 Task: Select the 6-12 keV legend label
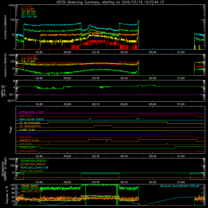click(x=28, y=9)
